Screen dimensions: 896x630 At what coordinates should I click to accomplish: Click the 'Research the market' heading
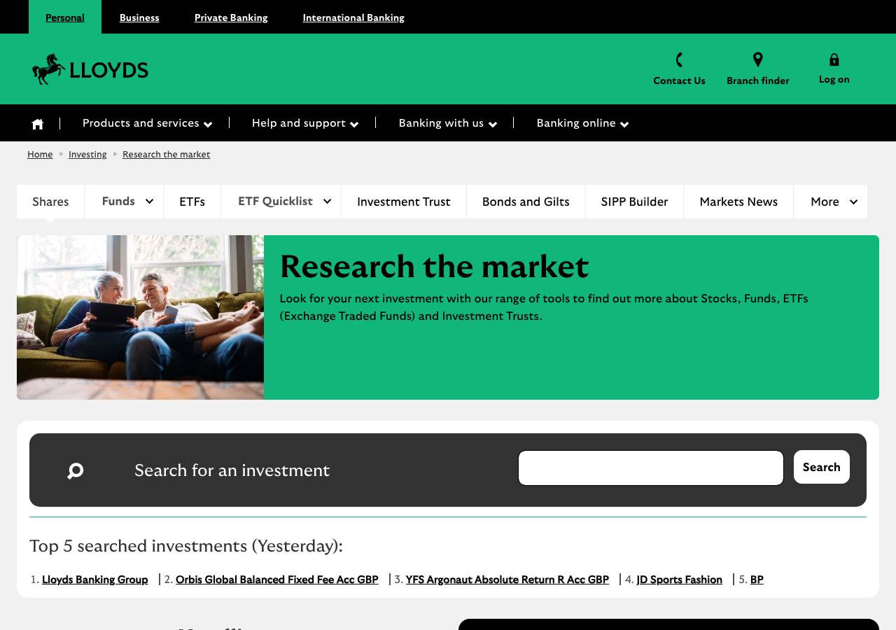point(434,266)
